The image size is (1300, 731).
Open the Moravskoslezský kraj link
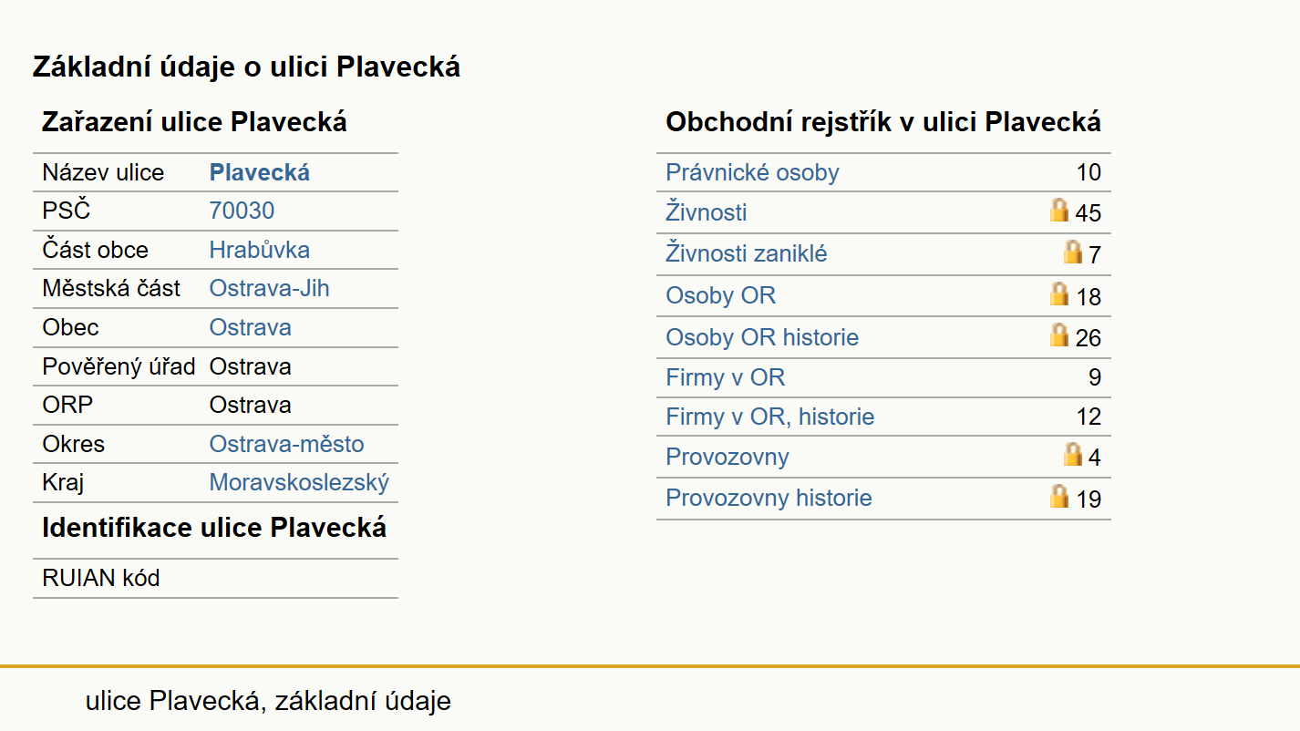coord(299,482)
